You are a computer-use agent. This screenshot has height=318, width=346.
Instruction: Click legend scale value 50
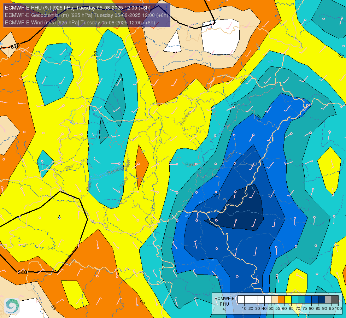click(271, 308)
